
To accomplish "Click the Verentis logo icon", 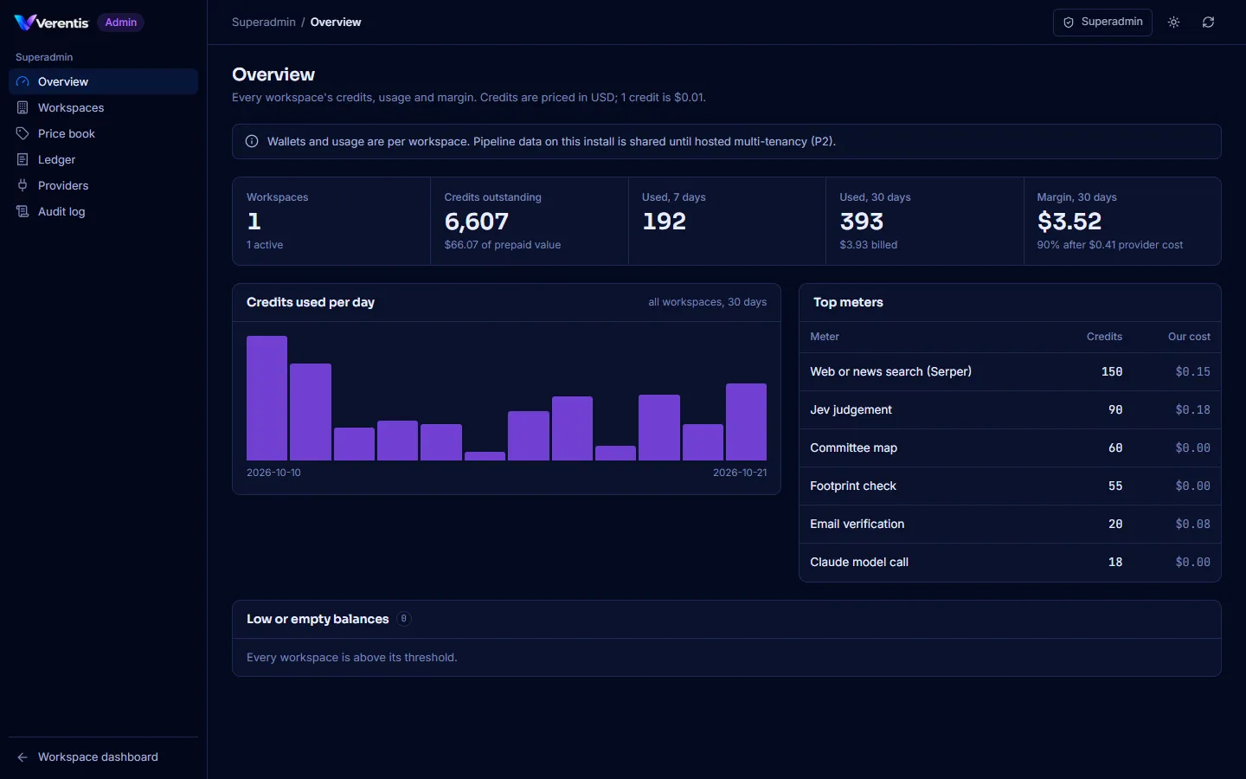I will click(24, 23).
